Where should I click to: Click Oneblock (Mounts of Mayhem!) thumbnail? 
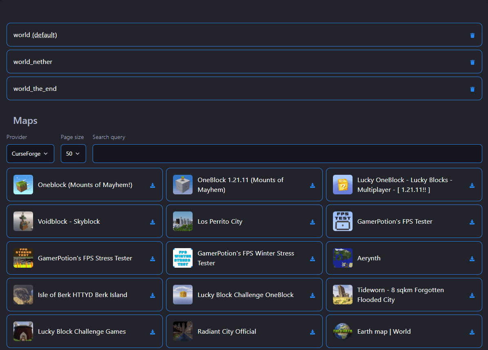click(23, 185)
